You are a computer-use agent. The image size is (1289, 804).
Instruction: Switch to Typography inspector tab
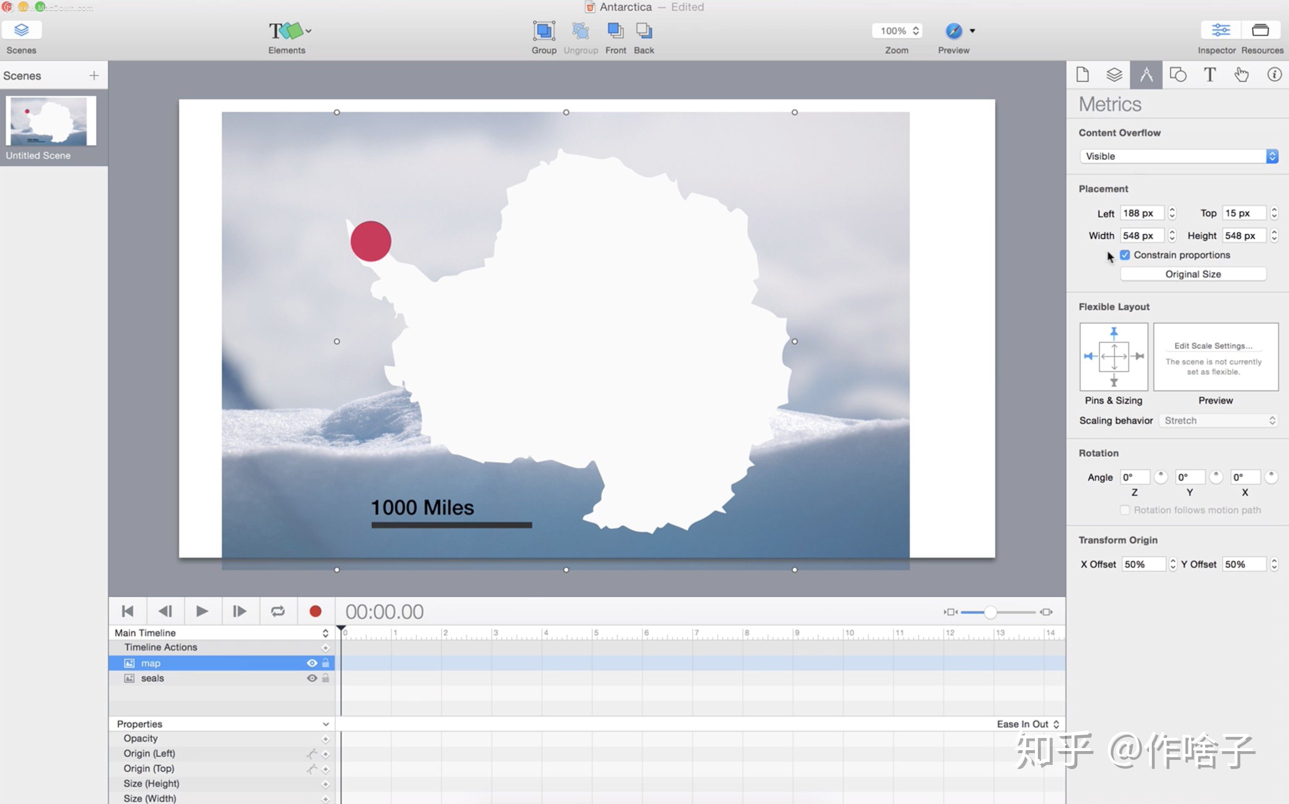(1210, 74)
